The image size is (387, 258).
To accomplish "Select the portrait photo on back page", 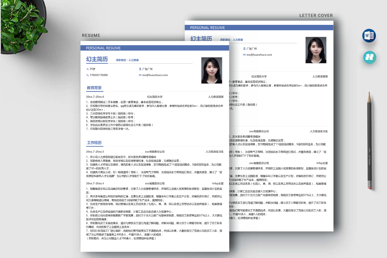I will point(316,50).
